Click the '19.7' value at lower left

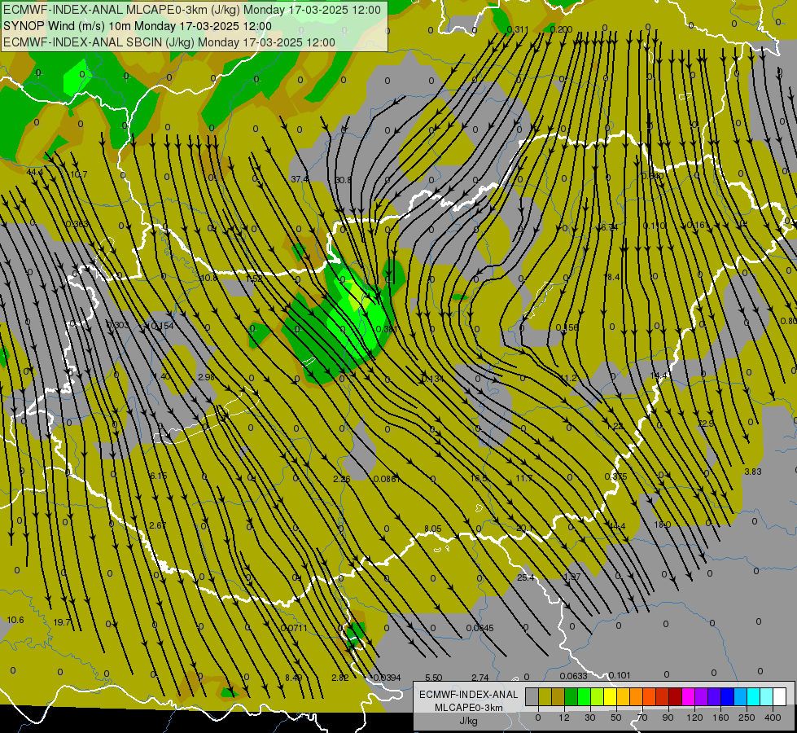[x=62, y=622]
